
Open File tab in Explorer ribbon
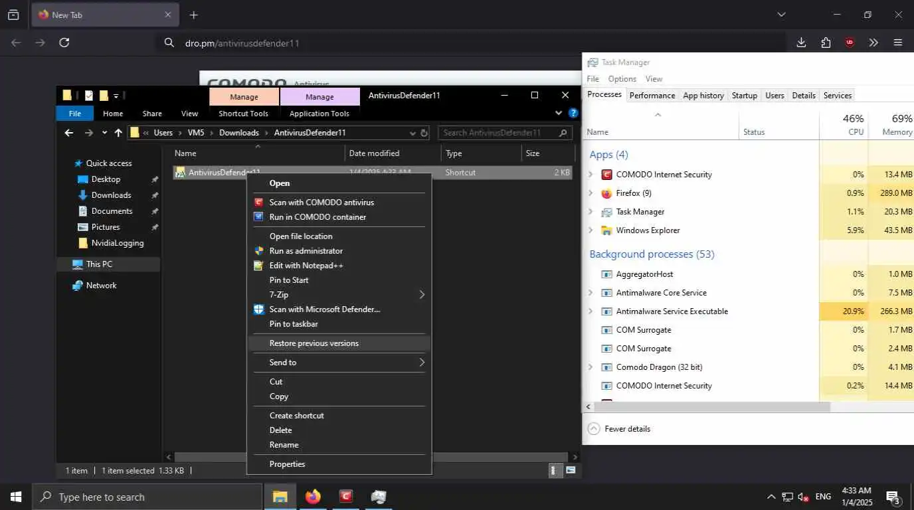click(75, 114)
